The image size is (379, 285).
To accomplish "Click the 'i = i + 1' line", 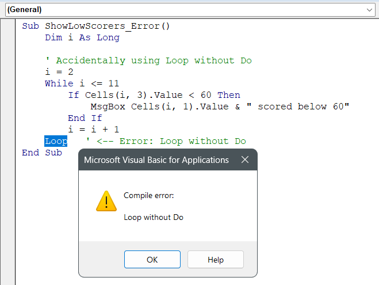I will point(94,130).
